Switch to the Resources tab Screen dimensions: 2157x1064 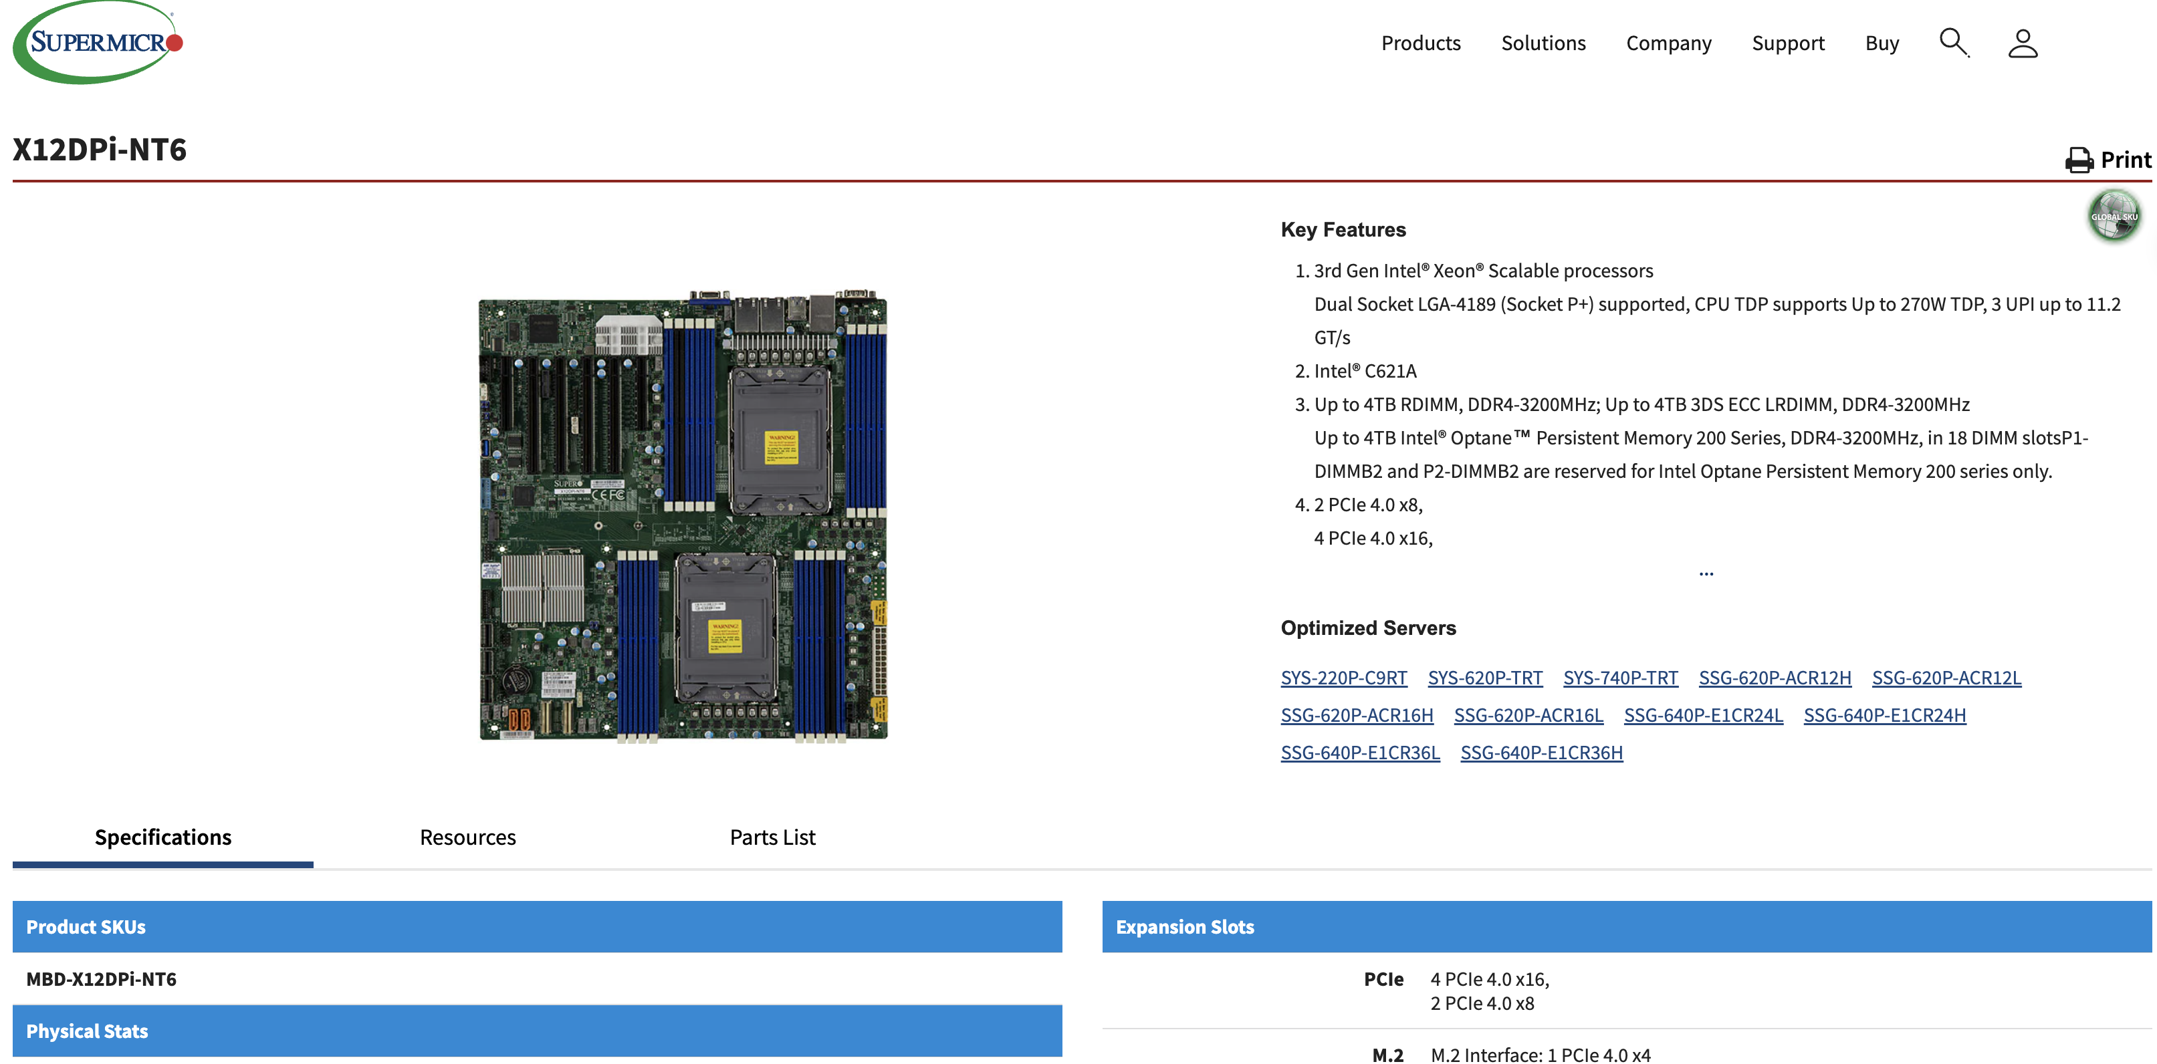[467, 837]
